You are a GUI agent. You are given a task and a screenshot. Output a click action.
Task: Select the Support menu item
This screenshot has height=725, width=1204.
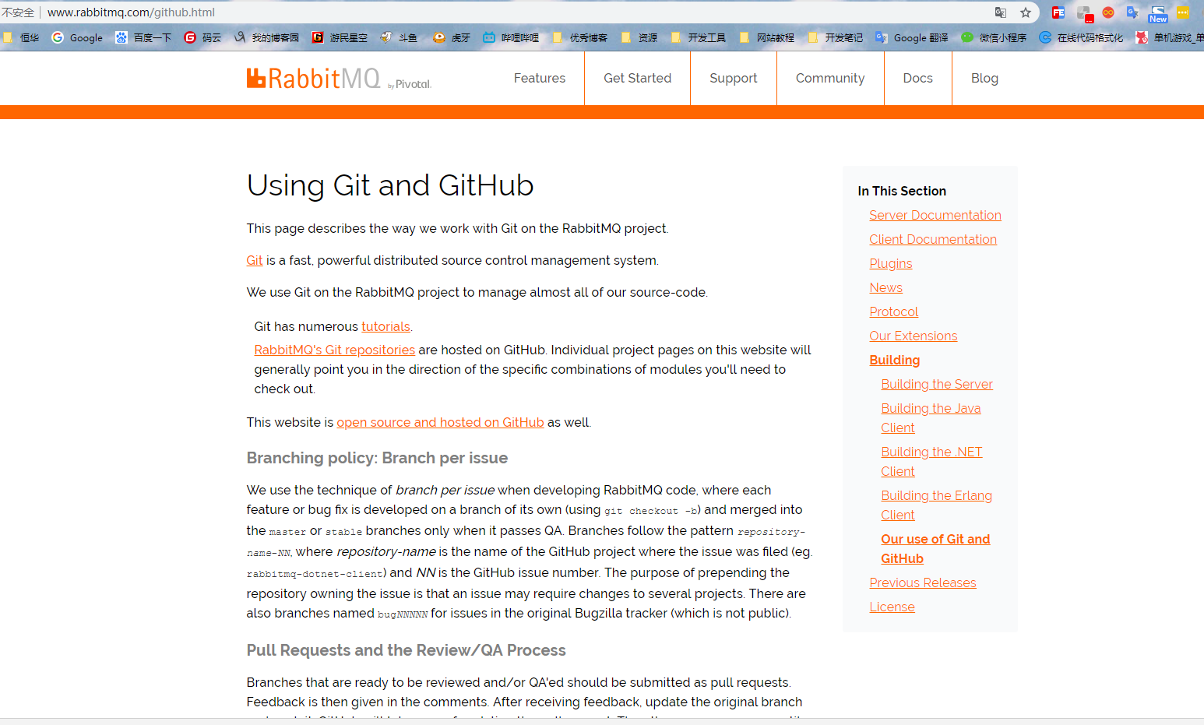[734, 78]
